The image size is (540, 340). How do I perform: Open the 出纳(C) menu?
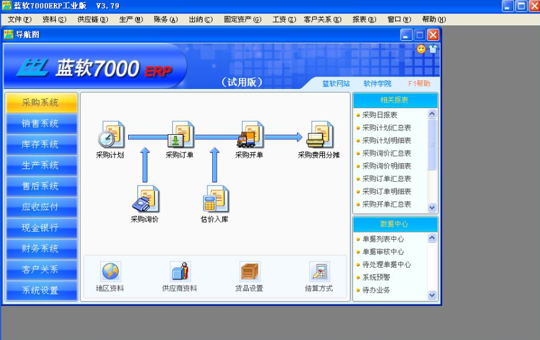click(x=201, y=20)
